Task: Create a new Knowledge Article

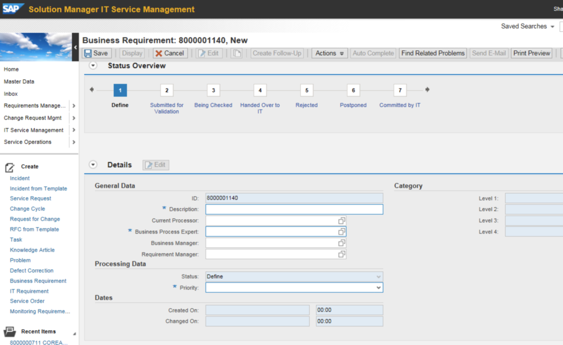Action: pyautogui.click(x=34, y=250)
